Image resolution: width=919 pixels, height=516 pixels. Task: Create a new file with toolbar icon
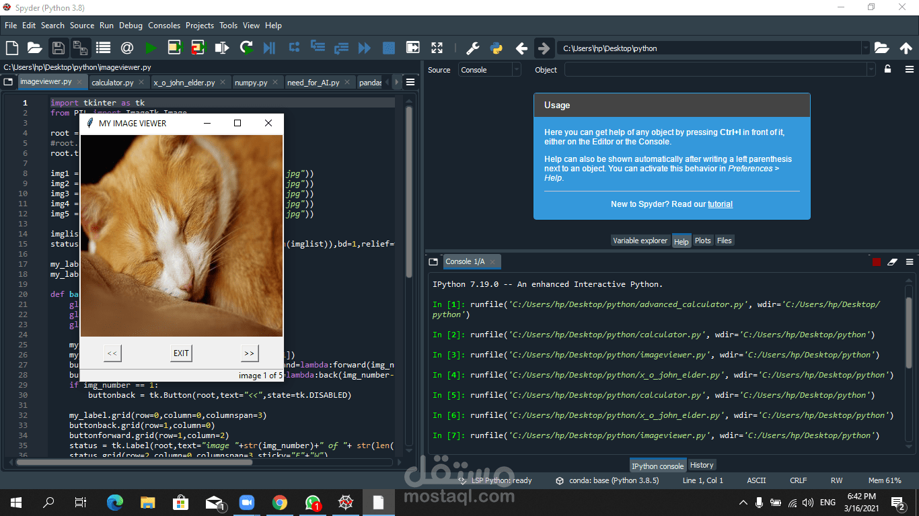[11, 48]
